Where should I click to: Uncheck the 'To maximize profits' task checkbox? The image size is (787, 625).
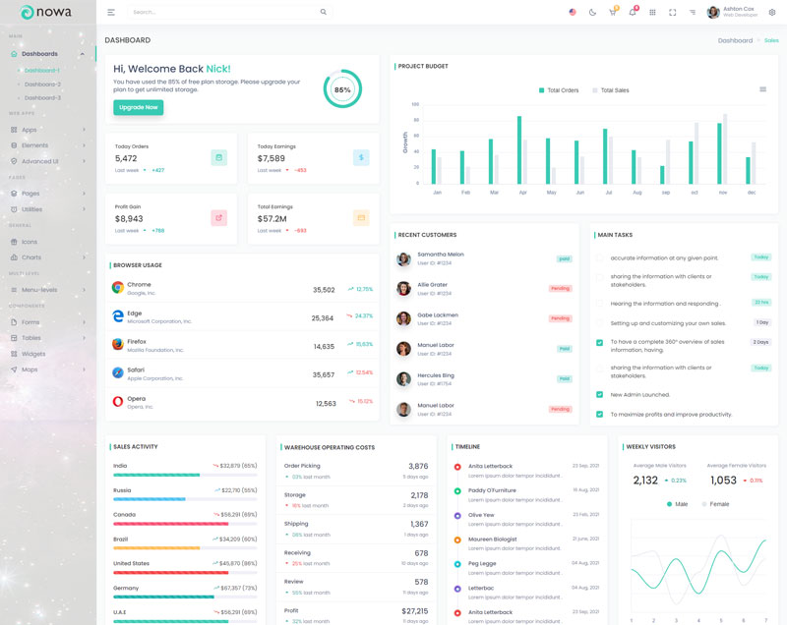pyautogui.click(x=600, y=414)
